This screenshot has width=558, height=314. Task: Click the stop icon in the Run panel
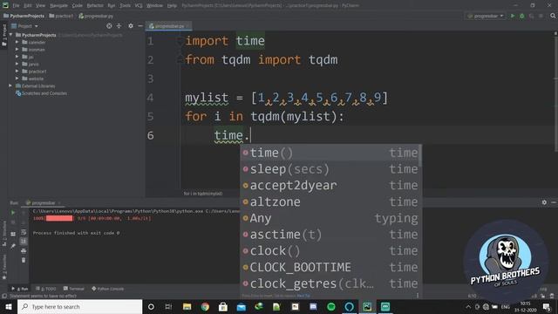pyautogui.click(x=13, y=222)
